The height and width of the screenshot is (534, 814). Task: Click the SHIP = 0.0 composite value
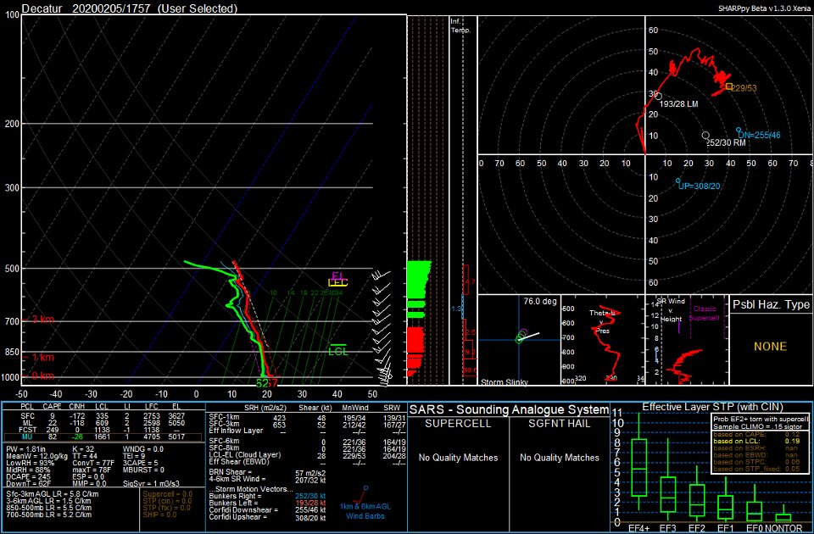point(160,515)
